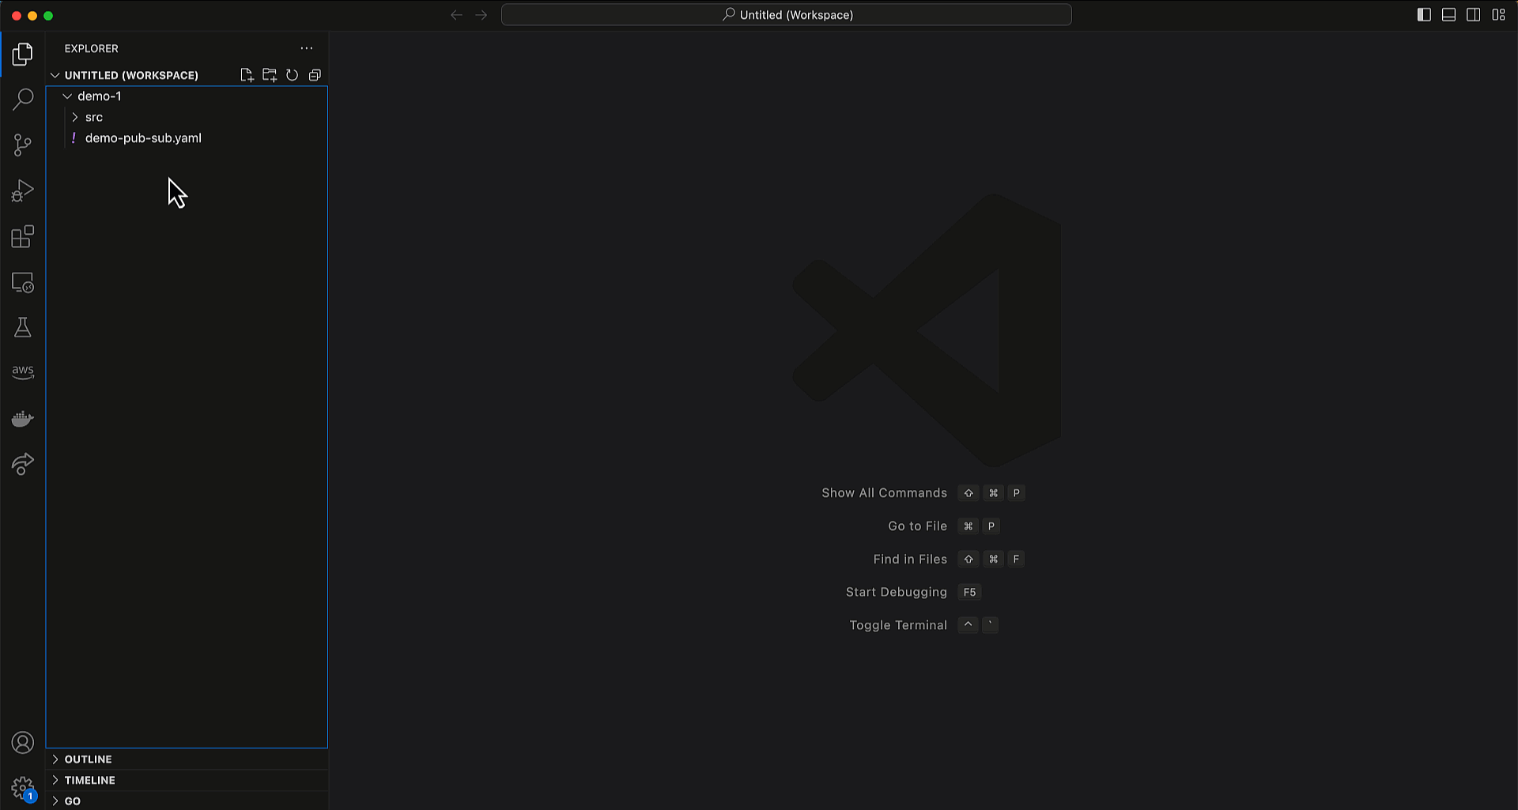The image size is (1518, 810).
Task: Open the Search view
Action: [23, 100]
